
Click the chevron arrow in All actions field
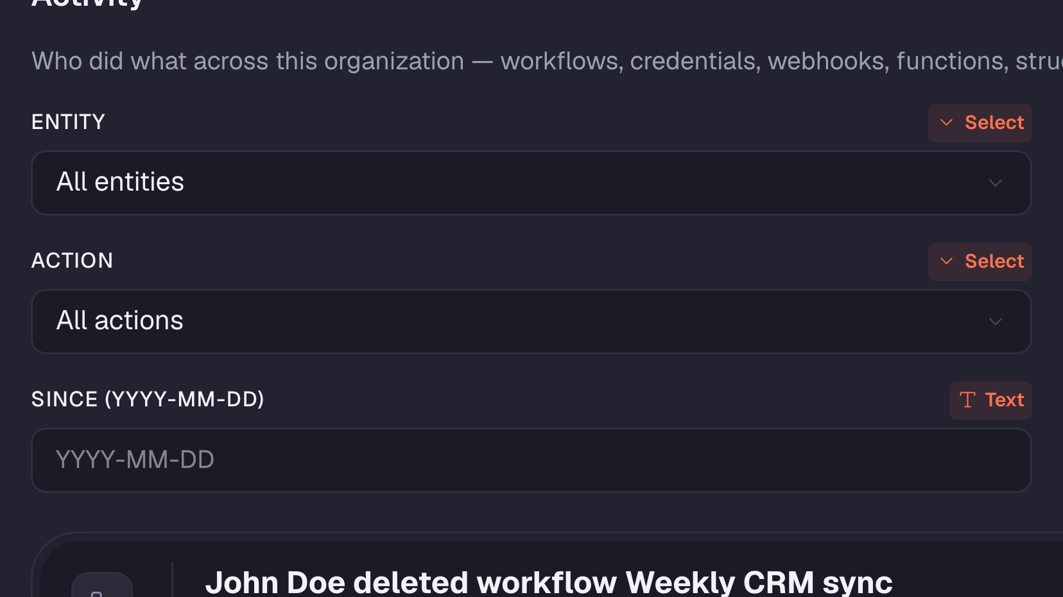pos(996,322)
